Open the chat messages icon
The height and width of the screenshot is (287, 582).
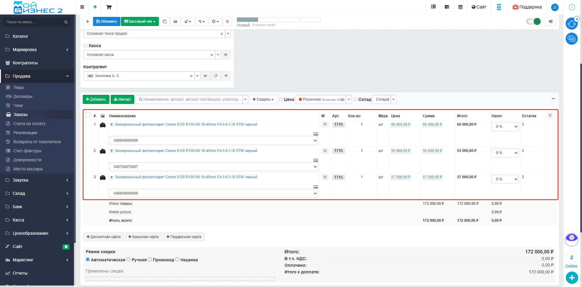(x=572, y=39)
